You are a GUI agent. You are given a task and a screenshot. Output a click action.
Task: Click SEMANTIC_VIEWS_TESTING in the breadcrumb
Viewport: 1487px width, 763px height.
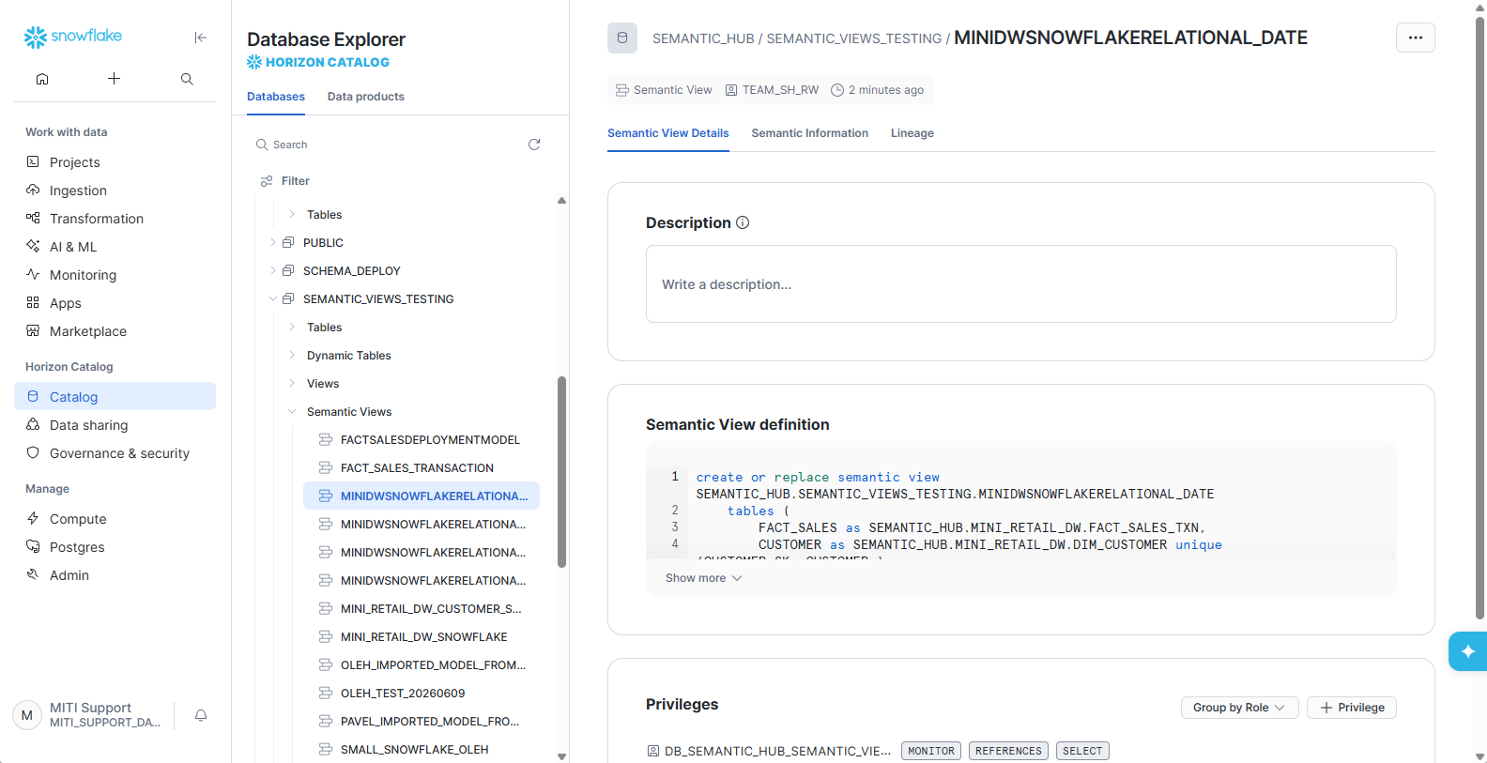pos(853,38)
